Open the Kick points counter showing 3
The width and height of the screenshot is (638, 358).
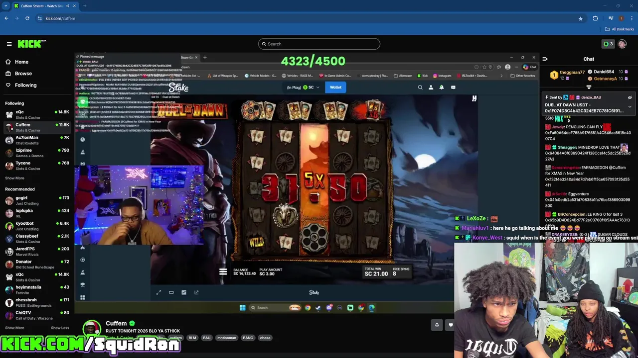click(x=608, y=44)
